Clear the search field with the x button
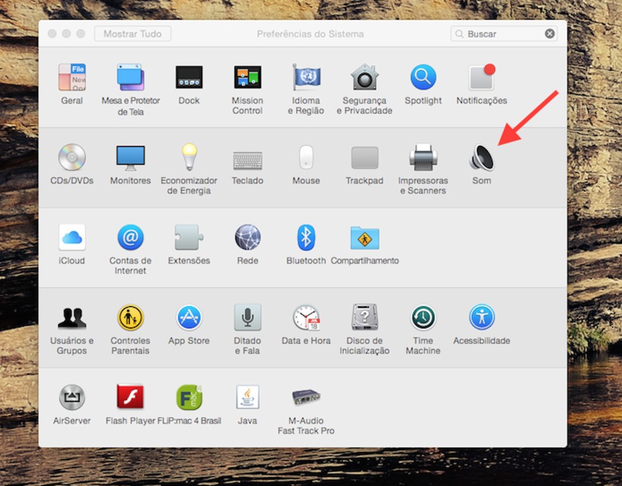Image resolution: width=622 pixels, height=486 pixels. tap(549, 33)
